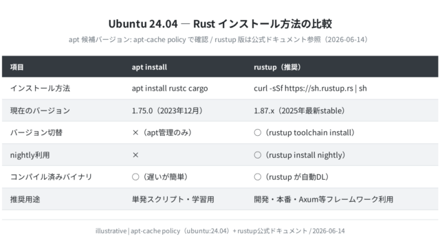Screen dimensions: 440x247
Task: Click the cell '〇（rustup toolchain install）'
Action: pyautogui.click(x=304, y=132)
